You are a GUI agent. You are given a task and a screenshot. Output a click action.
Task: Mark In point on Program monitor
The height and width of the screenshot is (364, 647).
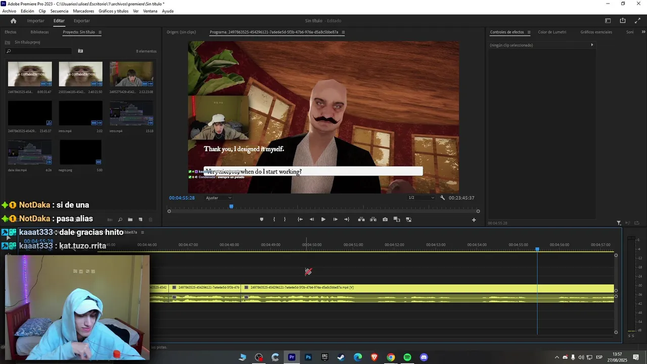[274, 219]
